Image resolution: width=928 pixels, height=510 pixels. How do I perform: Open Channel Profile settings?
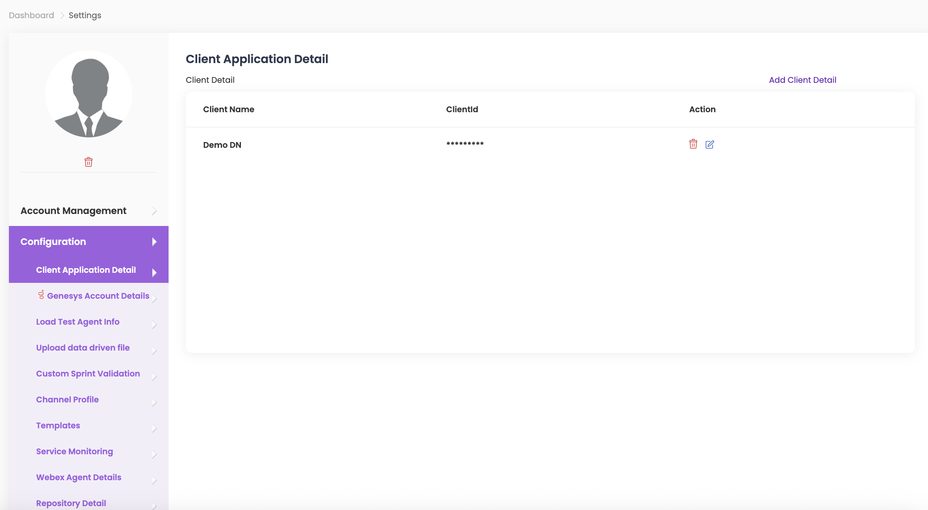pos(67,399)
